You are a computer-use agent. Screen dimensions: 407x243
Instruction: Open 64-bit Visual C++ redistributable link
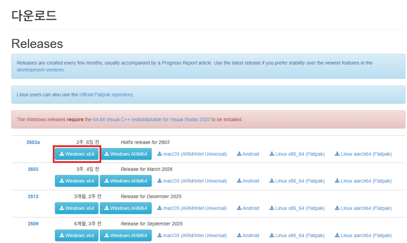tap(151, 120)
